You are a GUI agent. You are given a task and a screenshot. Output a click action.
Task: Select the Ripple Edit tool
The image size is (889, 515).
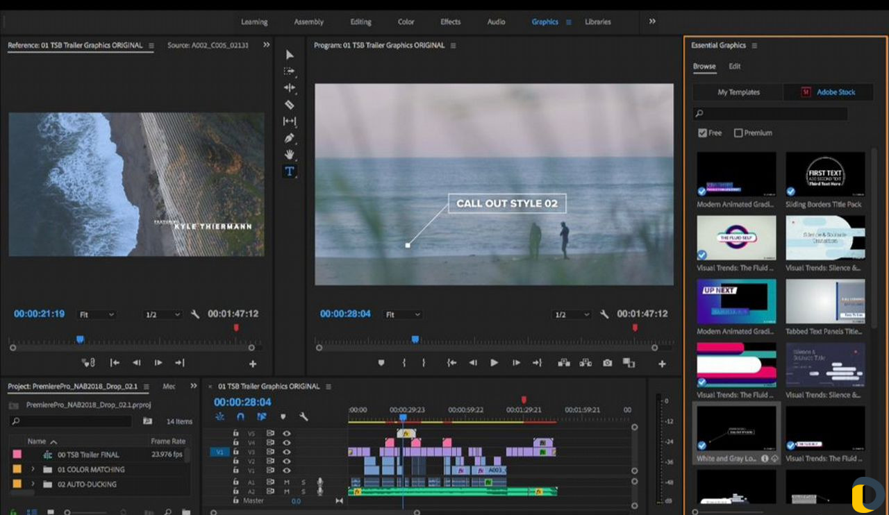290,88
